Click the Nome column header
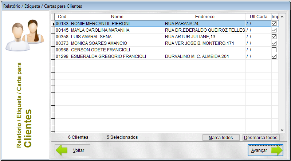The image size is (291, 161). point(117,17)
